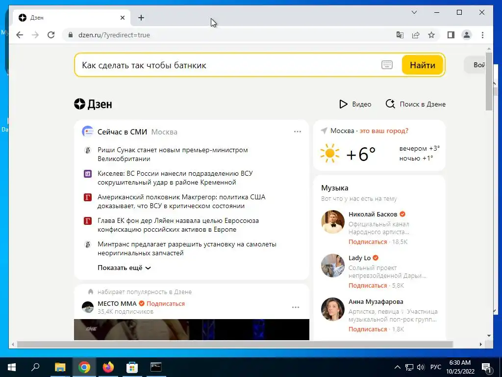The image size is (502, 377).
Task: Share this page via the share icon
Action: tap(416, 35)
